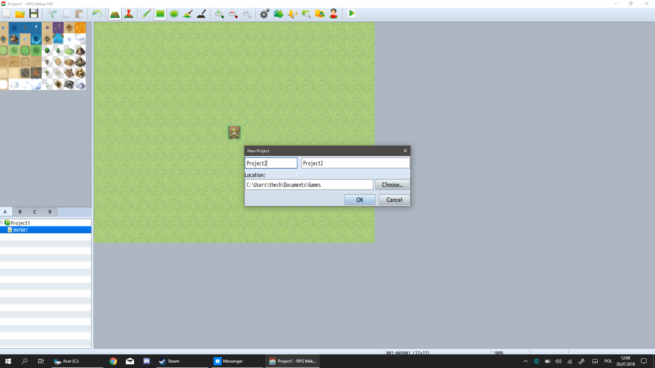This screenshot has width=655, height=368.
Task: Cancel the New Project dialog
Action: [394, 200]
